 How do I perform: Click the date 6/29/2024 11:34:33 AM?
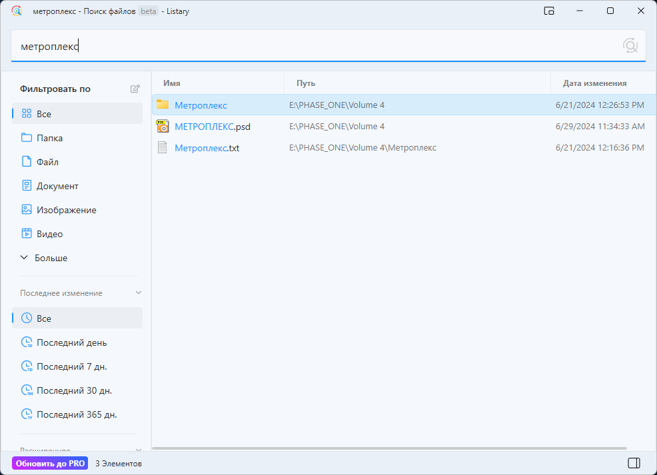coord(600,126)
